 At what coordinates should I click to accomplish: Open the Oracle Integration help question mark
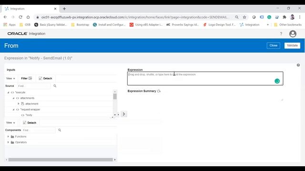point(281,34)
